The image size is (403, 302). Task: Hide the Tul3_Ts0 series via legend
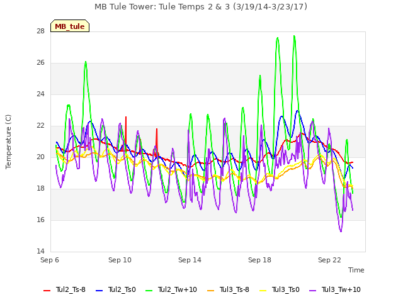click(280, 289)
